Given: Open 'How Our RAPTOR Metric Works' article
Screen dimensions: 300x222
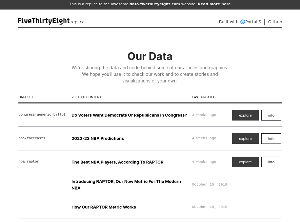Looking at the screenshot, I should pyautogui.click(x=104, y=207).
